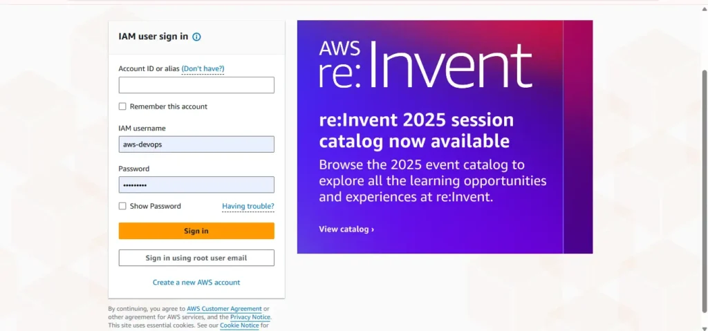Open the Privacy Notice link
708x331 pixels.
tap(250, 317)
